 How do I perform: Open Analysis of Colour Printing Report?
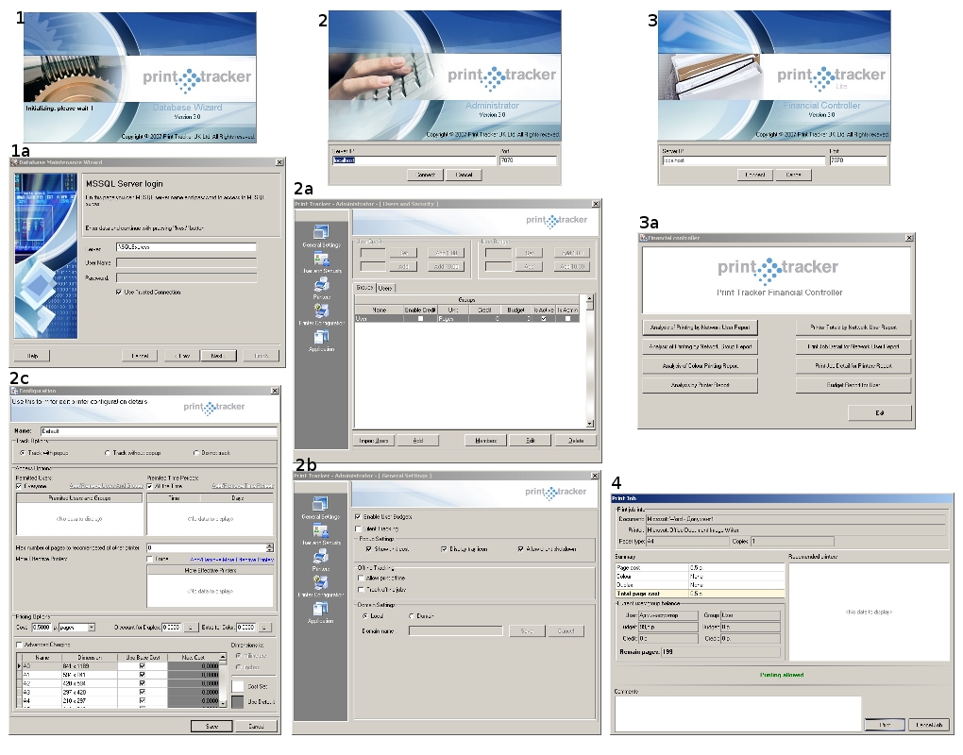point(701,366)
